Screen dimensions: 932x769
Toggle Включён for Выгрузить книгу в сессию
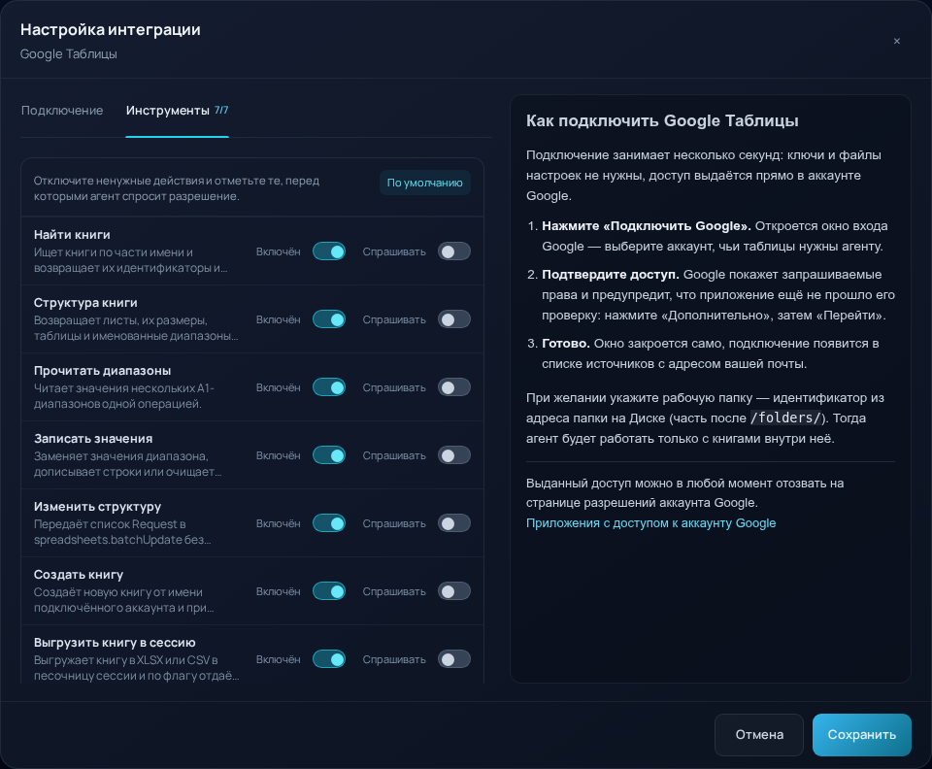[x=329, y=659]
